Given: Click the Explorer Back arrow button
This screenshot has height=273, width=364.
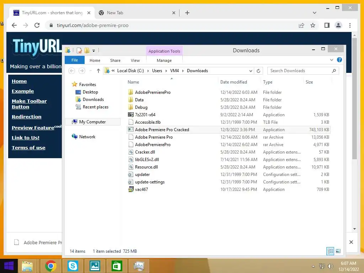Looking at the screenshot, I should tap(72, 71).
